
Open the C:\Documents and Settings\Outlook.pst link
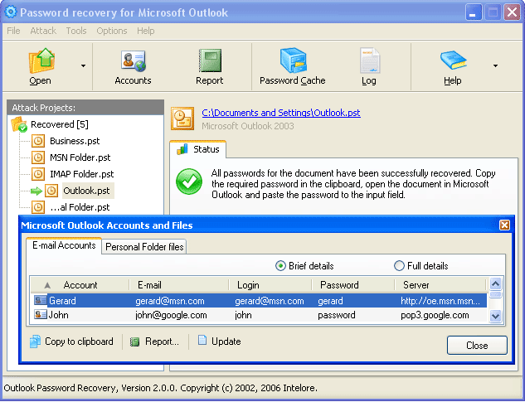(x=281, y=113)
